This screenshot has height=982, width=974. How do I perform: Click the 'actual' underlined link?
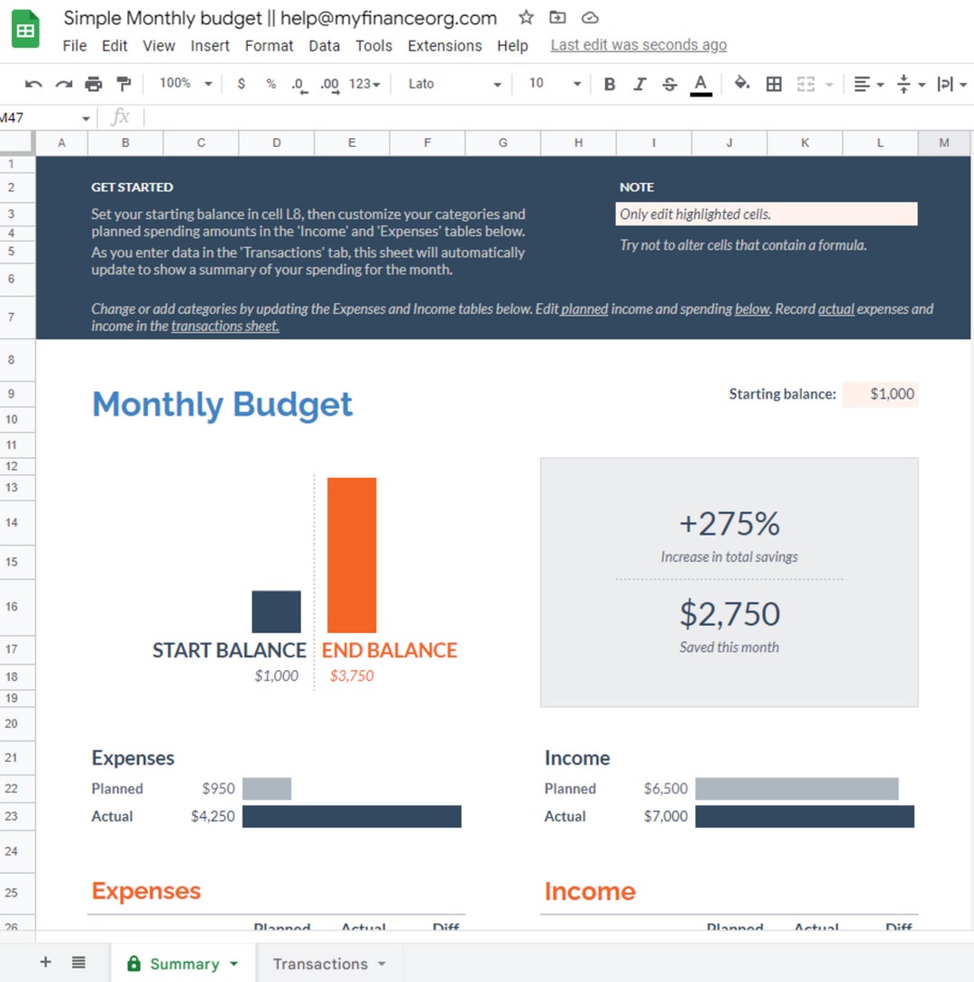[836, 308]
